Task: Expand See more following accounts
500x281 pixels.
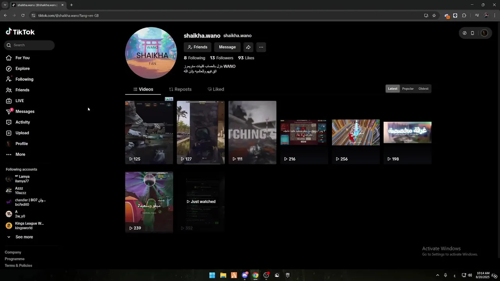Action: click(20, 237)
